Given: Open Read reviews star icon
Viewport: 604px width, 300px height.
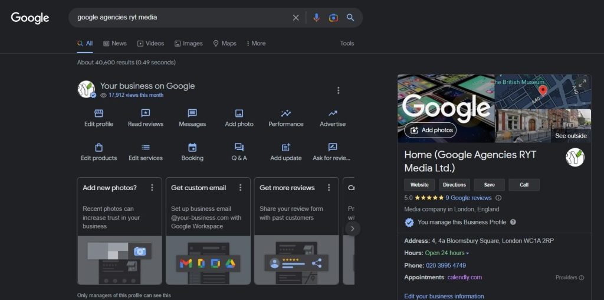Looking at the screenshot, I should (x=145, y=113).
